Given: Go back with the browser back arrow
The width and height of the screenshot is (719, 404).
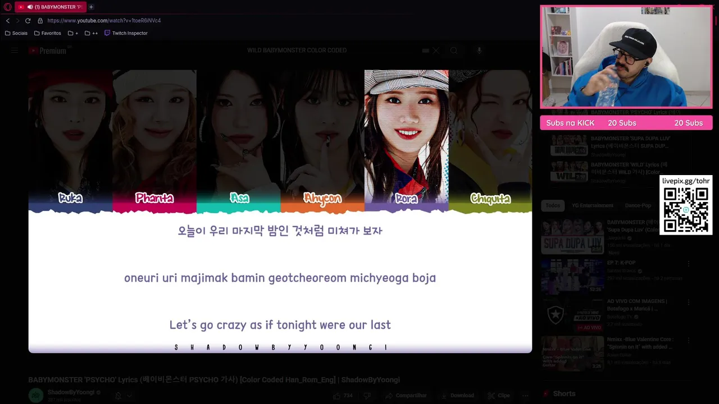Looking at the screenshot, I should coord(8,21).
